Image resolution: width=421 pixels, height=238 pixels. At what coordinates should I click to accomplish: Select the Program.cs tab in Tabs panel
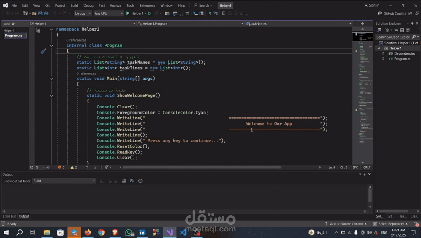click(x=15, y=36)
